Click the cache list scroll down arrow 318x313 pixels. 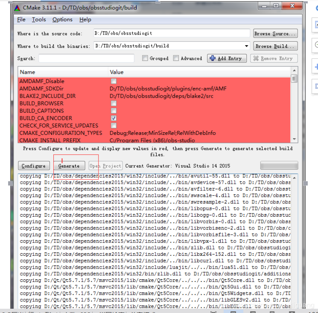click(294, 139)
